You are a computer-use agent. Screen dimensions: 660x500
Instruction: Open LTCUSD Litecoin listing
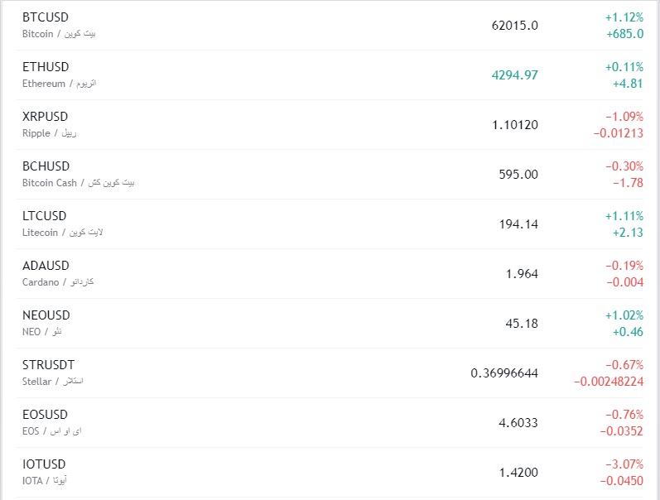(46, 216)
